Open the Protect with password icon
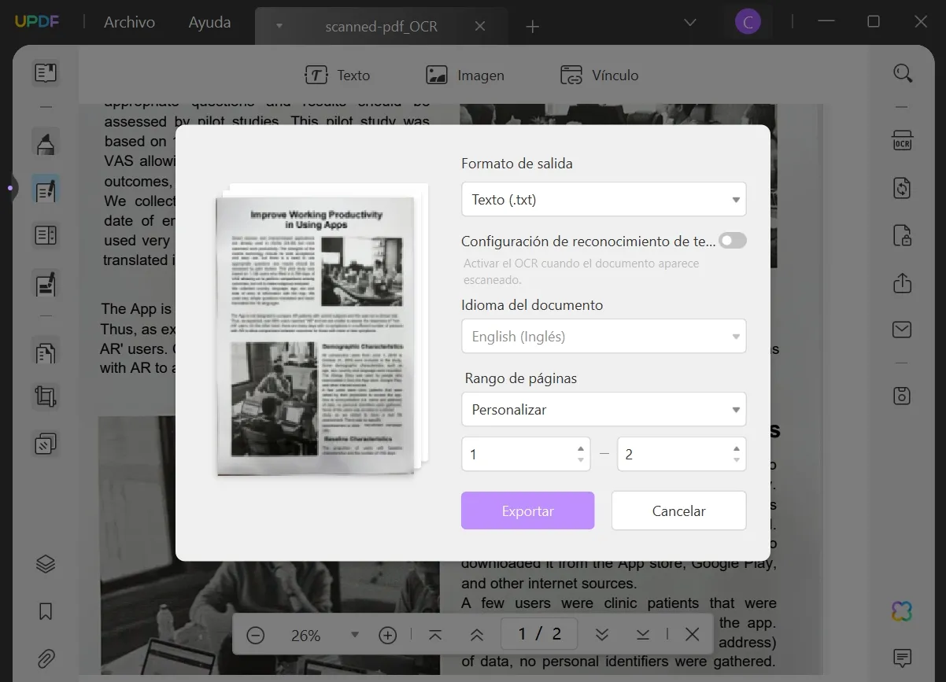946x682 pixels. point(902,235)
